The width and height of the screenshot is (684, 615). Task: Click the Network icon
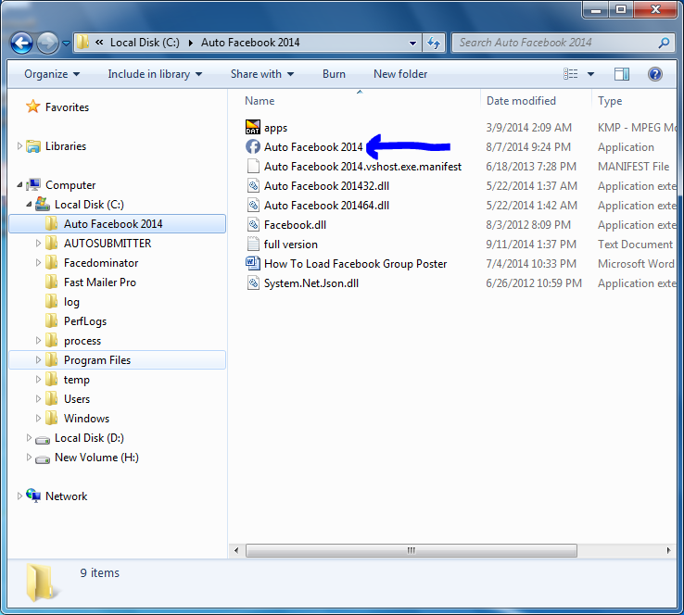click(33, 496)
